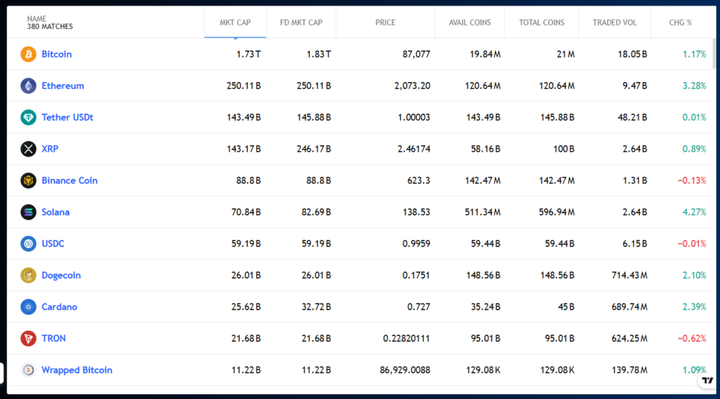
Task: Sort by the CHG % column
Action: 681,22
